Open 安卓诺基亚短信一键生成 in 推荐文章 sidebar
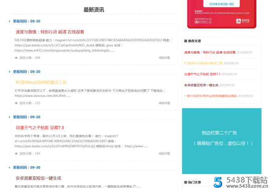The height and width of the screenshot is (192, 275). 201,85
